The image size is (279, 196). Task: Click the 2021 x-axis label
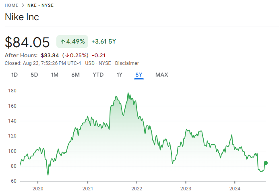(x=88, y=188)
